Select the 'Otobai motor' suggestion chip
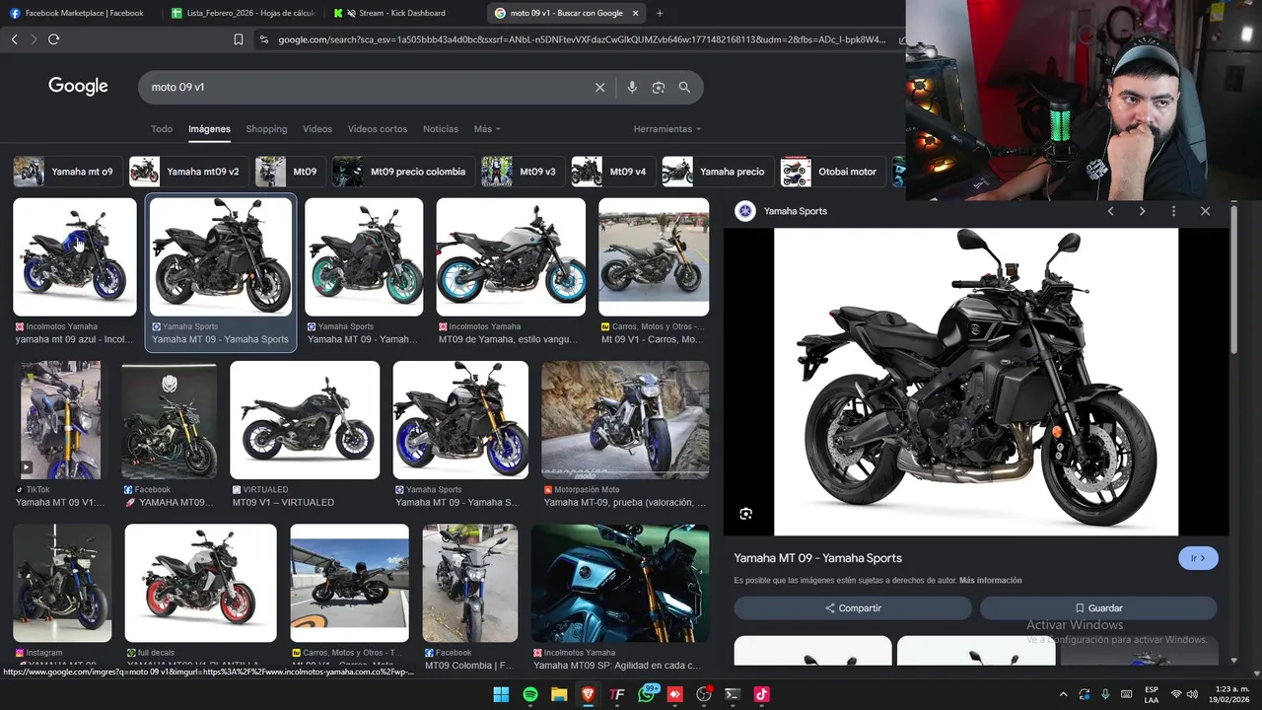The image size is (1262, 710). tap(832, 172)
